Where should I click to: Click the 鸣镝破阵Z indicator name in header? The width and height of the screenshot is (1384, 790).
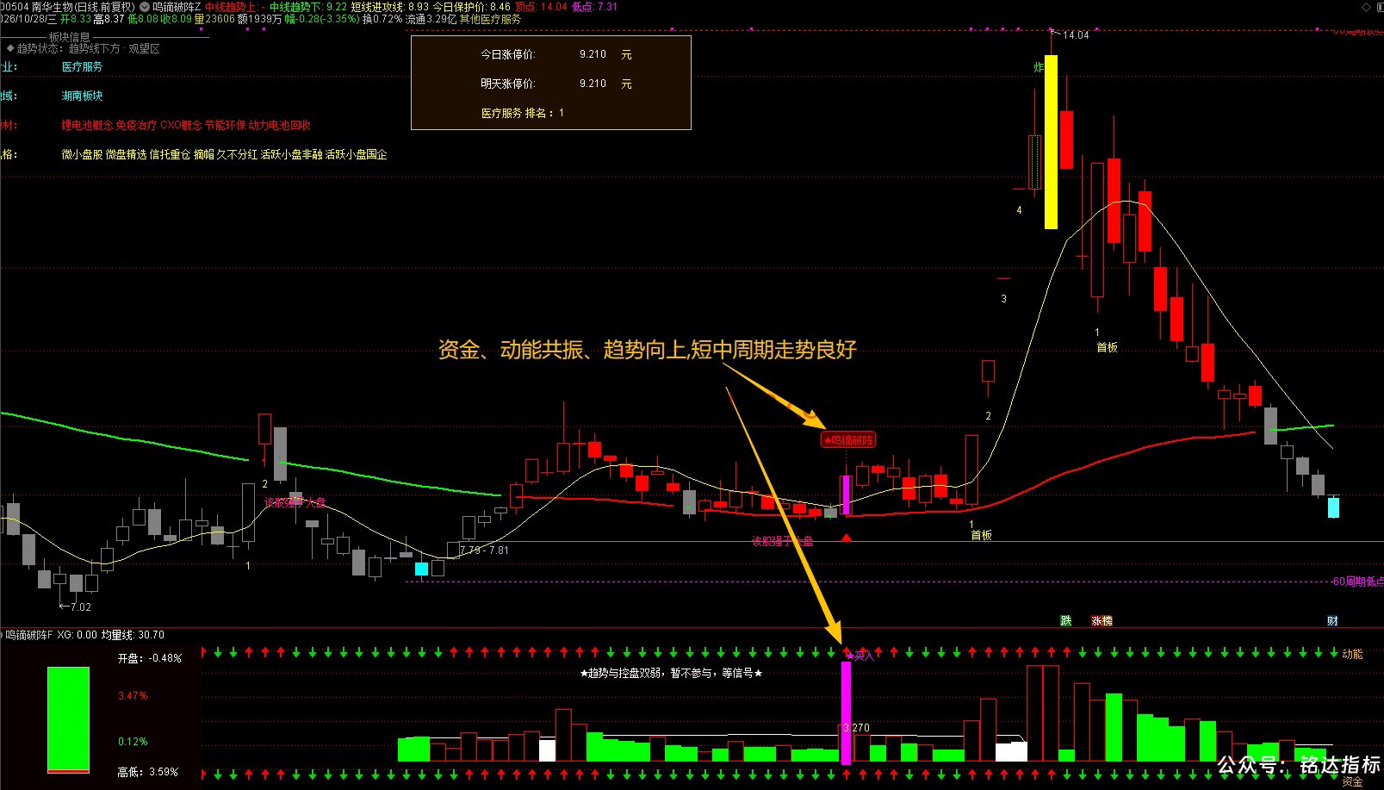[177, 7]
